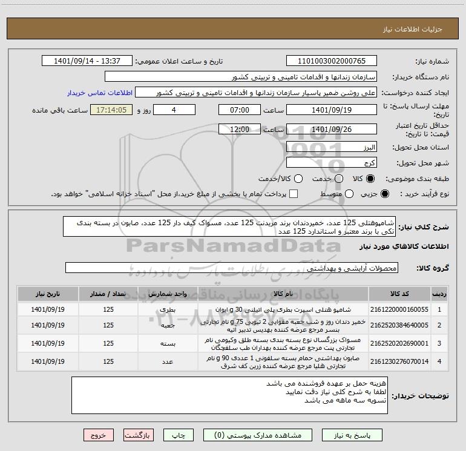Click the ایجاد کننده درخواست field

(x=256, y=93)
